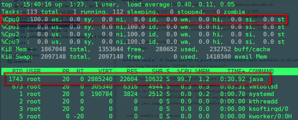Image resolution: width=298 pixels, height=120 pixels.
Task: Click the %MEM column header
Action: (202, 72)
